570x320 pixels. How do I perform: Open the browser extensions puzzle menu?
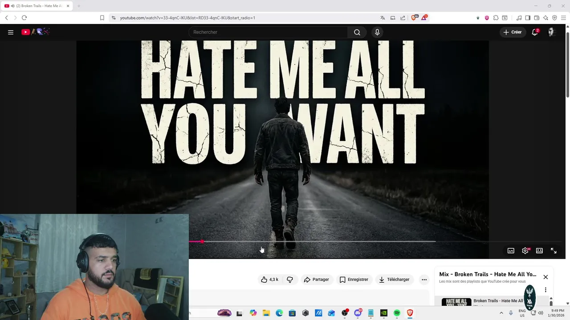[x=496, y=18]
